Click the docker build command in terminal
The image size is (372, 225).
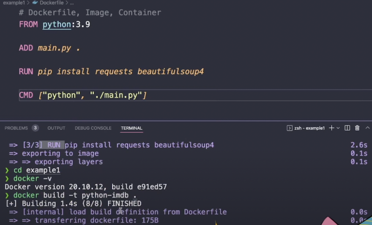71,195
